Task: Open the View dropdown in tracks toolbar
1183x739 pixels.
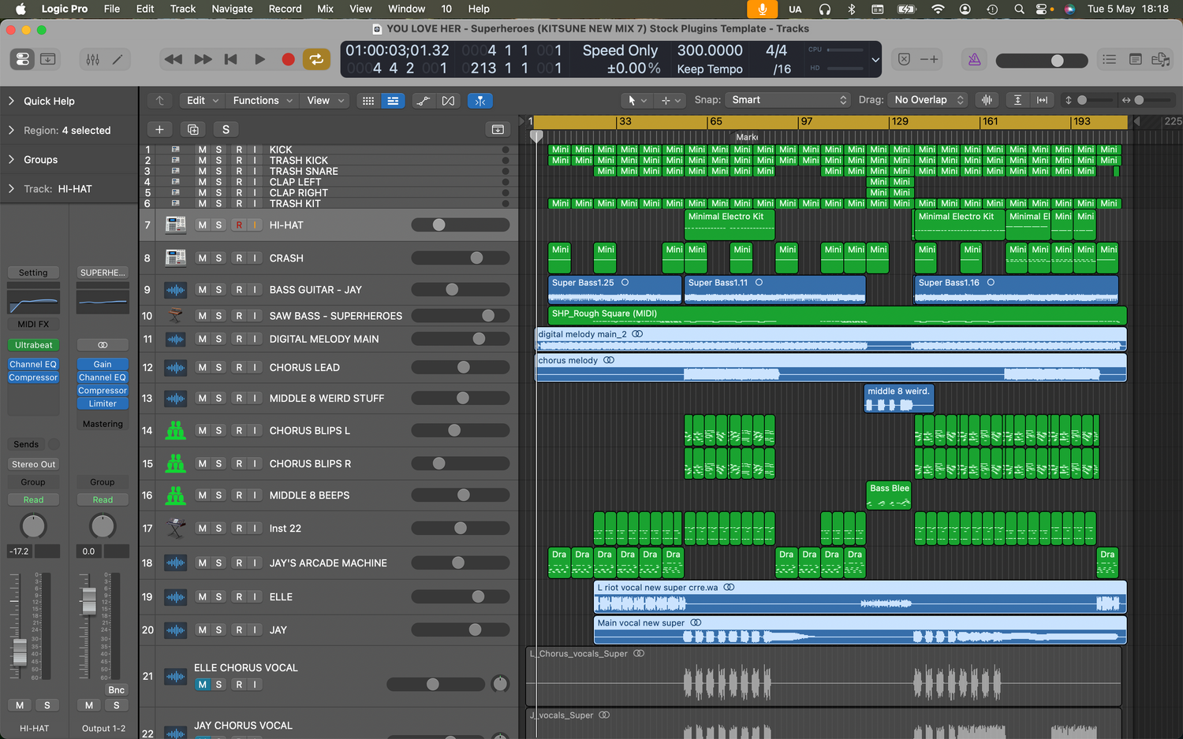Action: pyautogui.click(x=326, y=101)
